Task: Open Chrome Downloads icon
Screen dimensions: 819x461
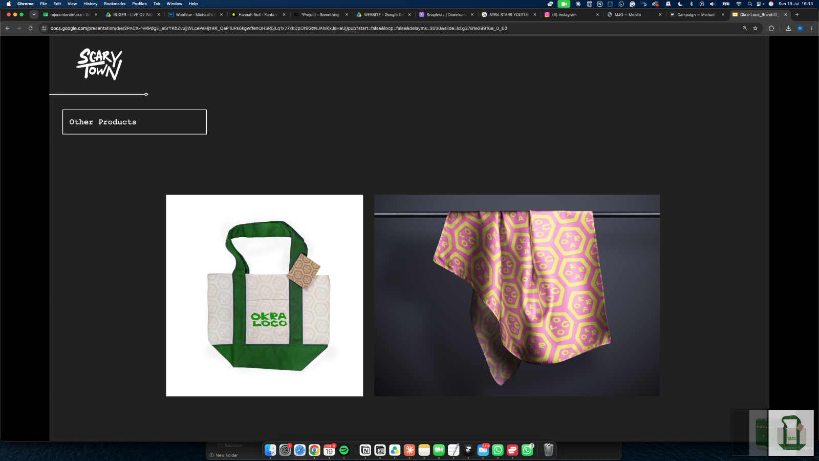Action: click(788, 28)
